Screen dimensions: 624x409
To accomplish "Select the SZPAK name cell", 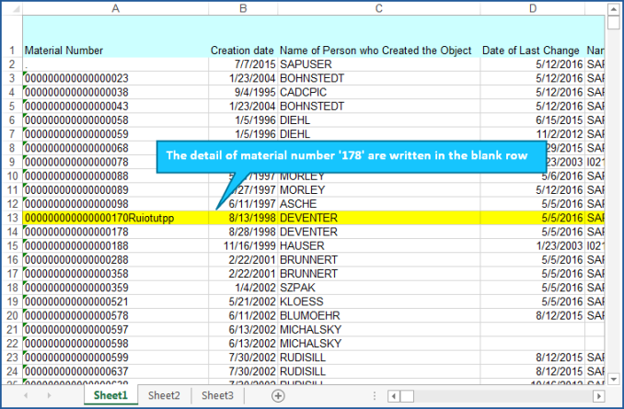I will pos(379,288).
